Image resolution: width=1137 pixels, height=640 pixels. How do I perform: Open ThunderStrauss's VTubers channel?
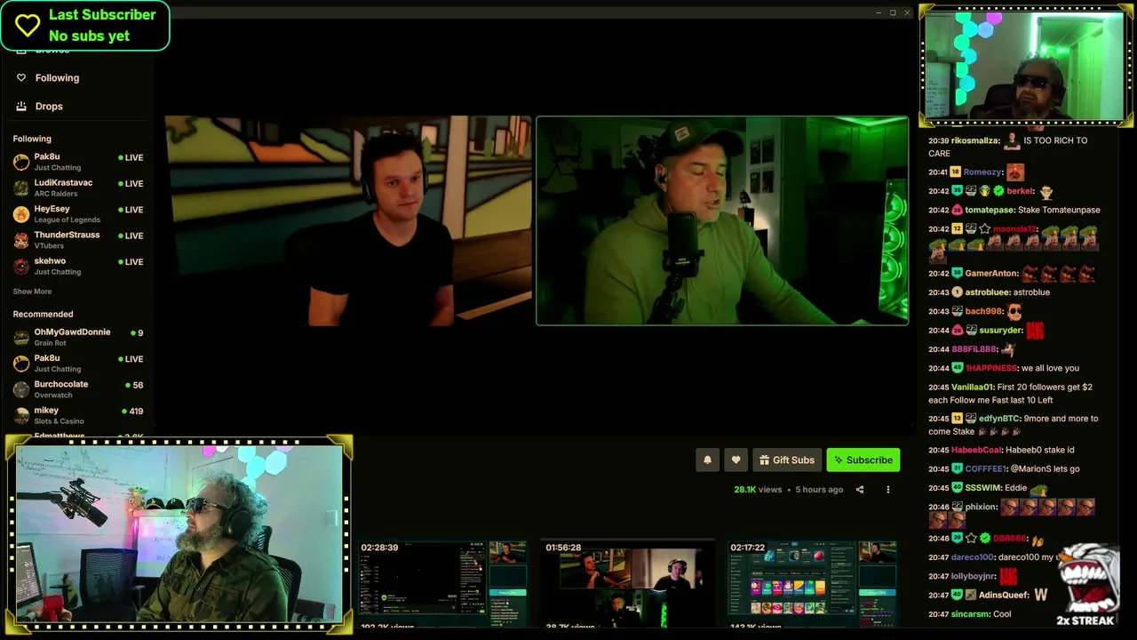click(x=78, y=240)
